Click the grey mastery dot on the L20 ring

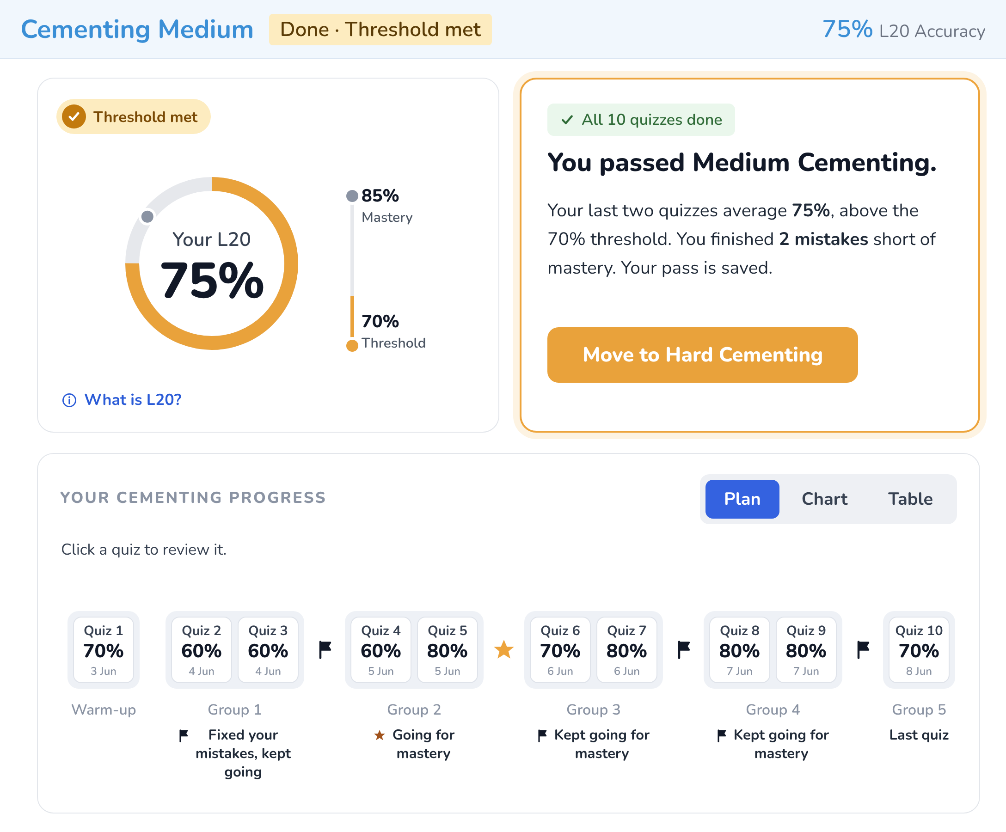[147, 216]
